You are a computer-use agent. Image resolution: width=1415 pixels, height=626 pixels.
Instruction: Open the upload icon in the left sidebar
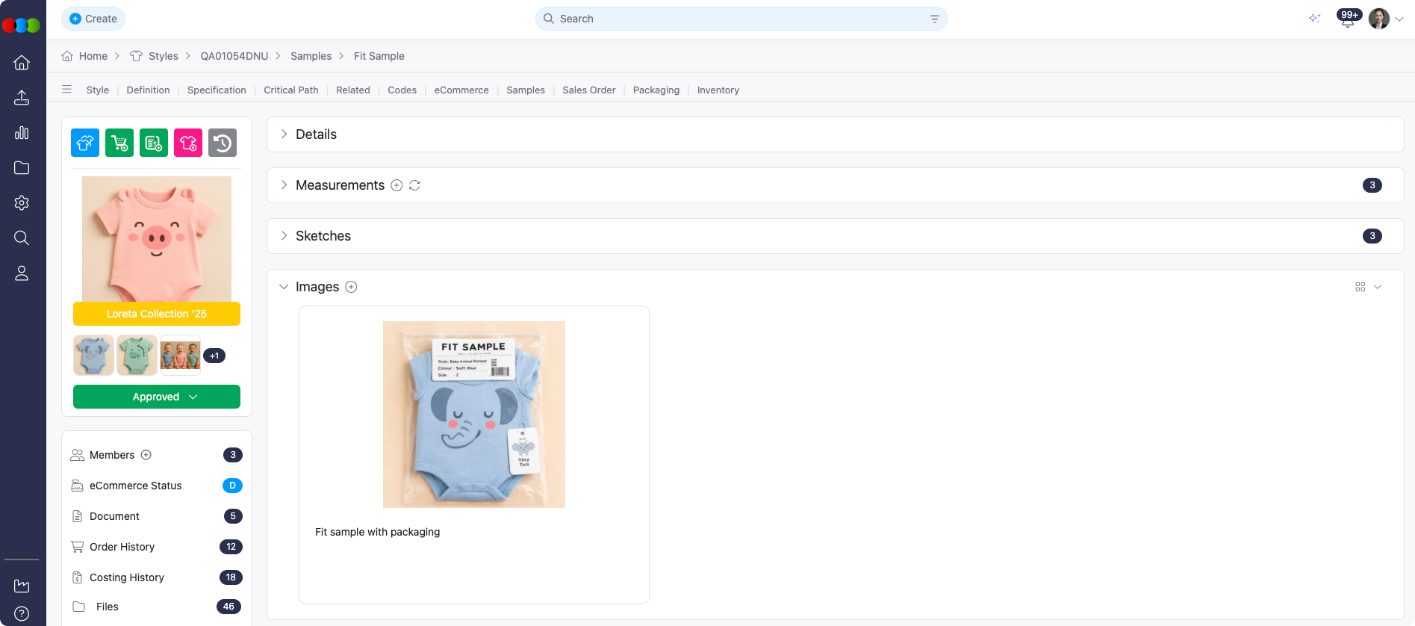(22, 98)
